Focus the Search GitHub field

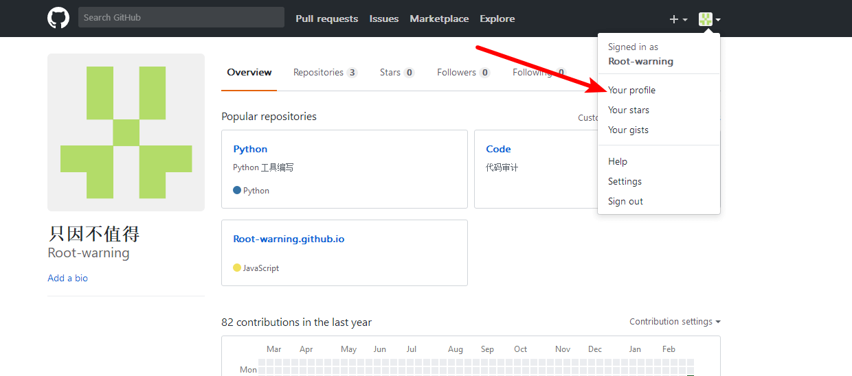(x=181, y=17)
